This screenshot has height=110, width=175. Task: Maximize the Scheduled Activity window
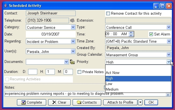(x=162, y=6)
